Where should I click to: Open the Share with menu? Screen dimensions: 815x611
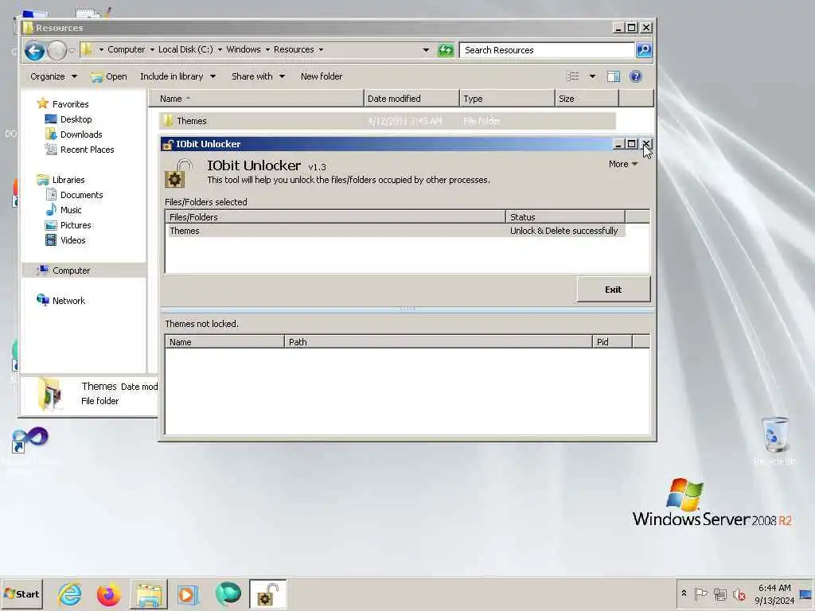pyautogui.click(x=259, y=76)
